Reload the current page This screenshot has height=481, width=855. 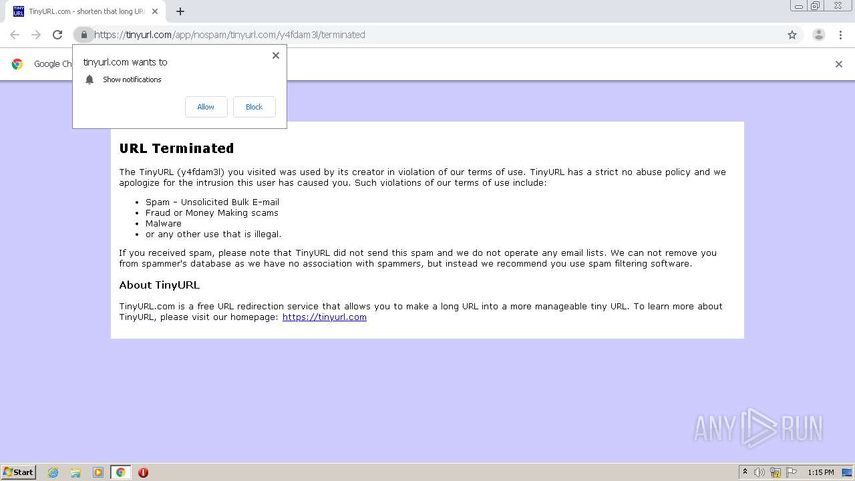[57, 35]
